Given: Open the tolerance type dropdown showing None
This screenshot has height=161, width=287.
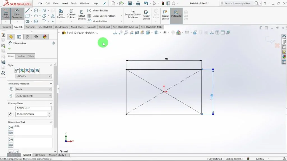Looking at the screenshot, I should (x=34, y=89).
